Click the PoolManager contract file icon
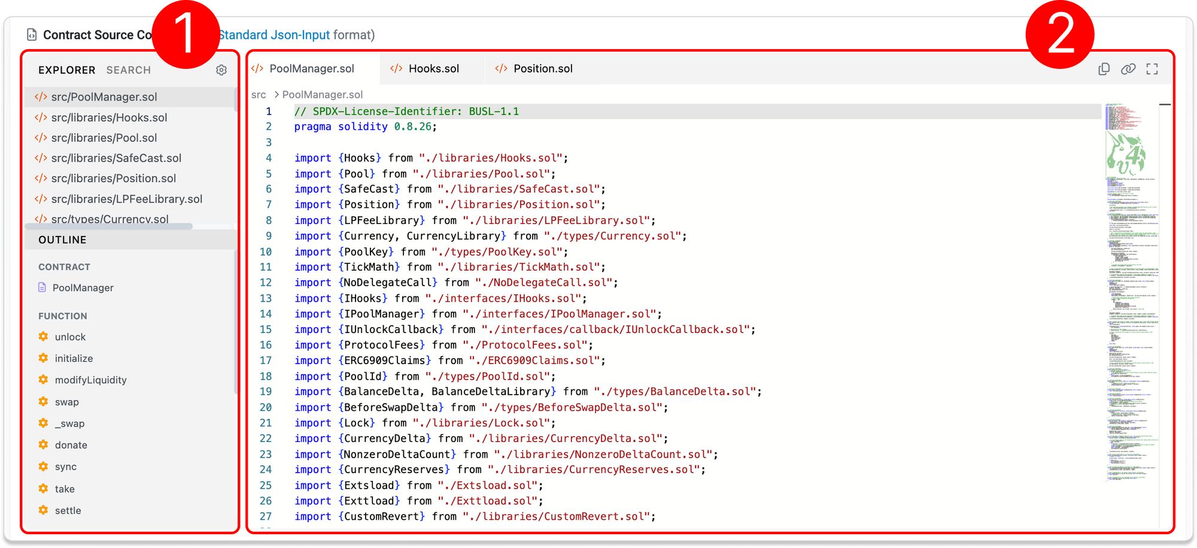This screenshot has height=548, width=1197. (42, 287)
